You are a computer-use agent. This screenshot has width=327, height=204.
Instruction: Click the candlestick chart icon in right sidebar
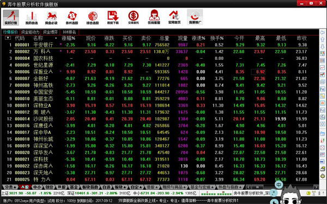(323, 75)
